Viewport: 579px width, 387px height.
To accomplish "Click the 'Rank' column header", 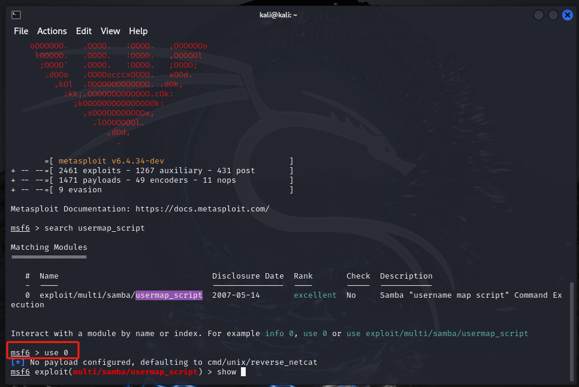I will 303,276.
